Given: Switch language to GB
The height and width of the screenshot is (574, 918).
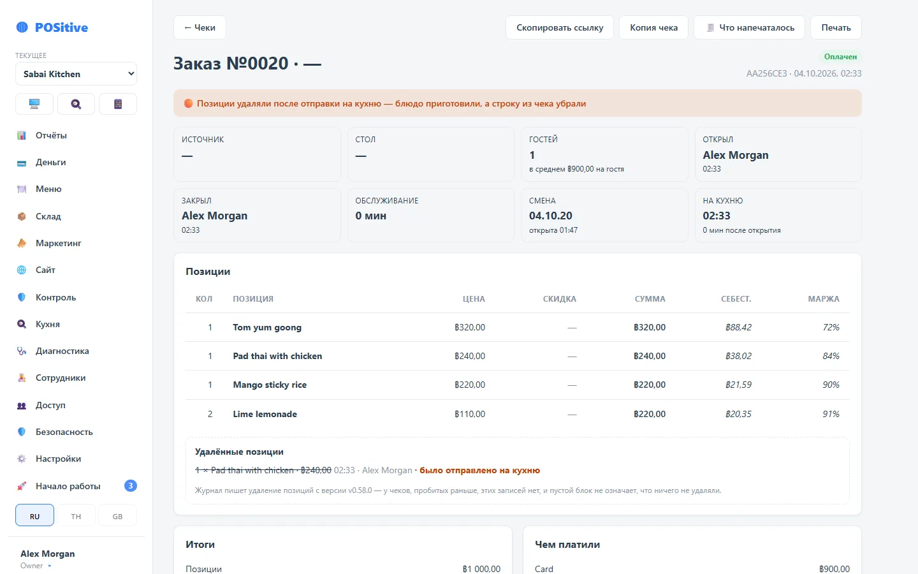Looking at the screenshot, I should [x=118, y=515].
